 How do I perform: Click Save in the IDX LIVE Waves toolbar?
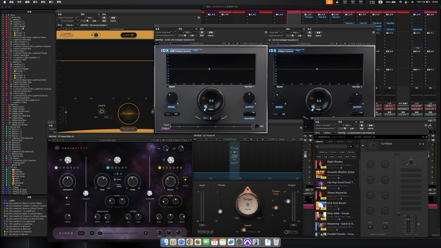[261, 44]
